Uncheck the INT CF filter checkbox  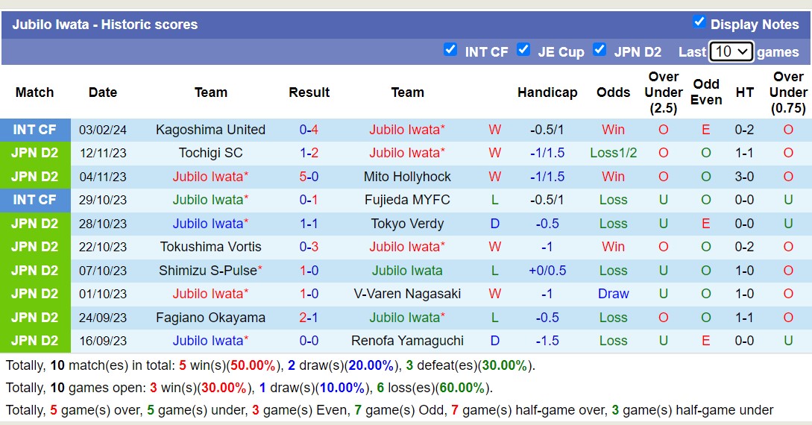click(x=450, y=49)
